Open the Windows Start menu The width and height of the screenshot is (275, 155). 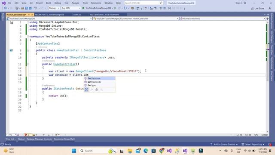pyautogui.click(x=74, y=151)
